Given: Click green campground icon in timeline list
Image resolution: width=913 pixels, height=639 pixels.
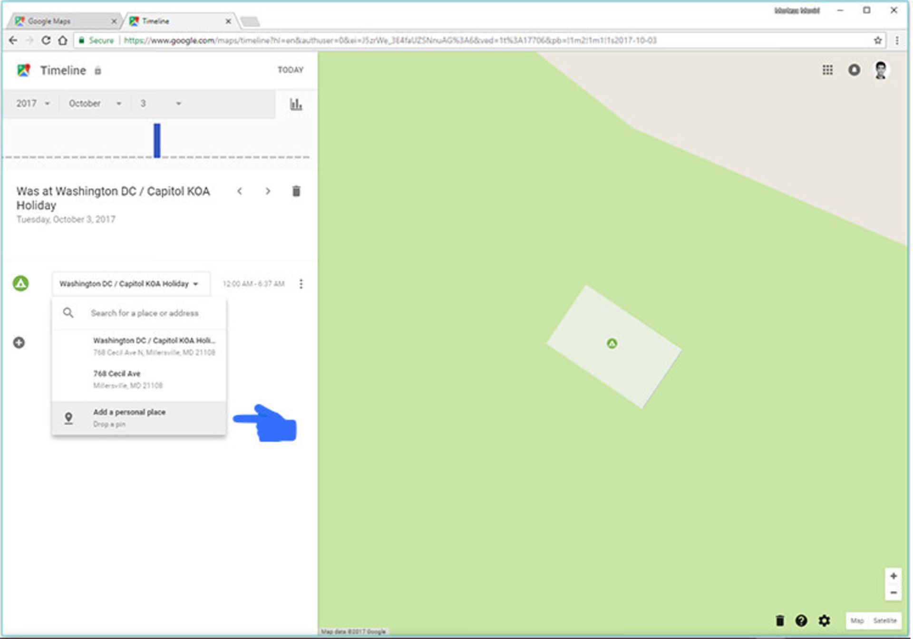Looking at the screenshot, I should [20, 283].
